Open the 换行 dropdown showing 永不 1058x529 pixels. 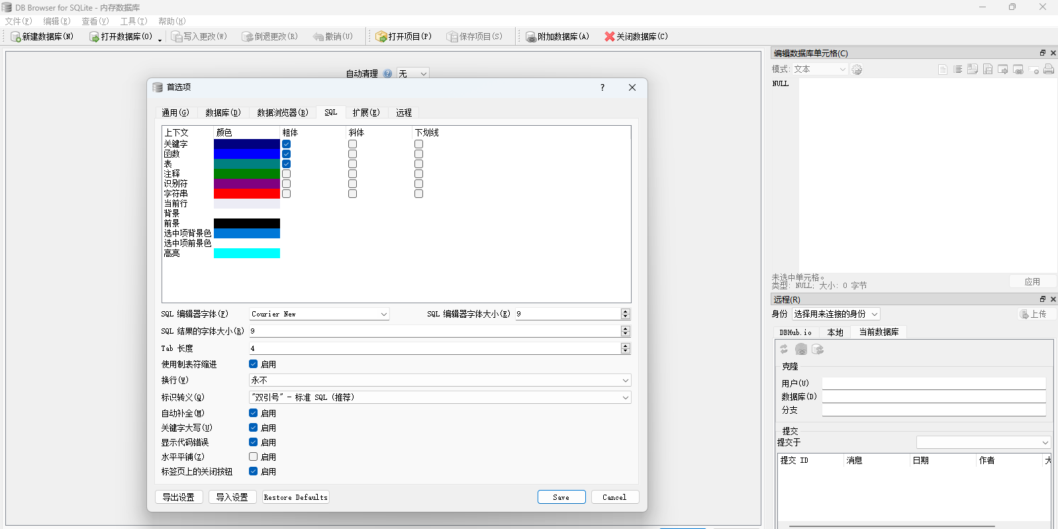pos(440,380)
